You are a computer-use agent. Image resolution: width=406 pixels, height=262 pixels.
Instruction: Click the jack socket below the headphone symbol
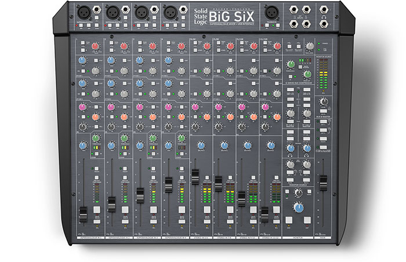pos(324,24)
